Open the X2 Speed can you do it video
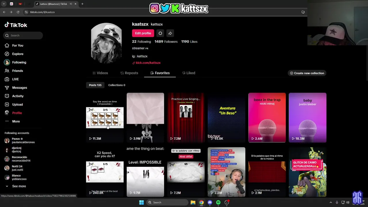 (105, 172)
